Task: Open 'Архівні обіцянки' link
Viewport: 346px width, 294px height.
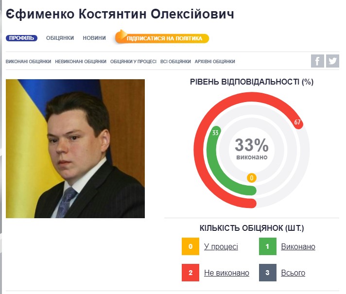Action: (215, 62)
